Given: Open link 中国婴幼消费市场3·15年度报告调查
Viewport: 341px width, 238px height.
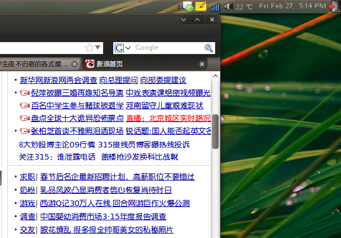Looking at the screenshot, I should [103, 216].
